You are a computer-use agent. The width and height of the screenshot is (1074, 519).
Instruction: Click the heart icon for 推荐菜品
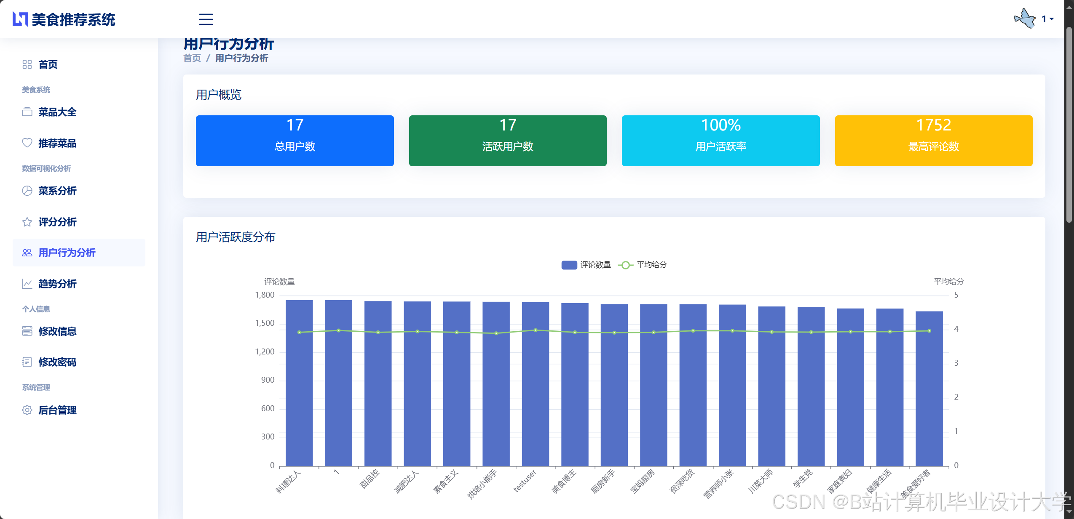click(x=27, y=143)
